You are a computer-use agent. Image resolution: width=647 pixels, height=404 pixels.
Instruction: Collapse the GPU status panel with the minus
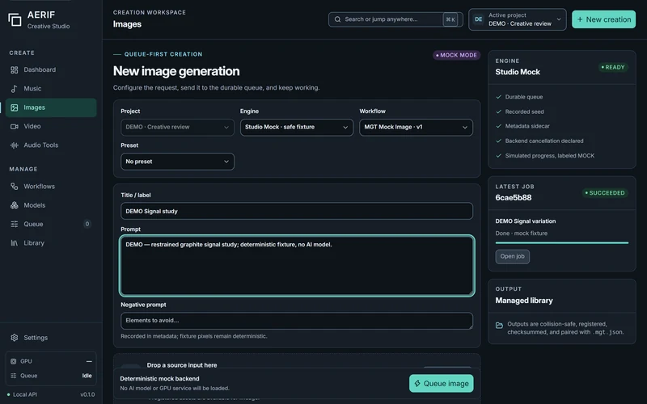coord(89,361)
